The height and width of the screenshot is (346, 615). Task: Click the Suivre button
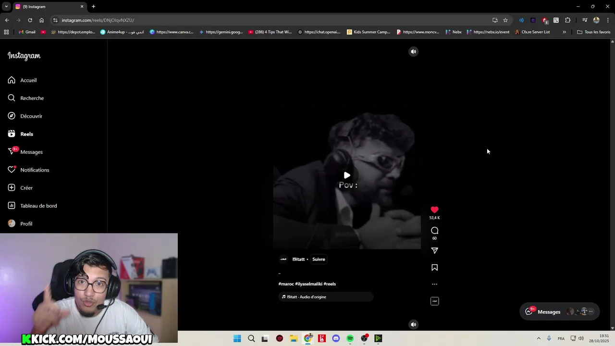(x=319, y=259)
